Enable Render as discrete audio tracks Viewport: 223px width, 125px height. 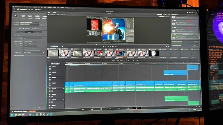pyautogui.click(x=24, y=50)
